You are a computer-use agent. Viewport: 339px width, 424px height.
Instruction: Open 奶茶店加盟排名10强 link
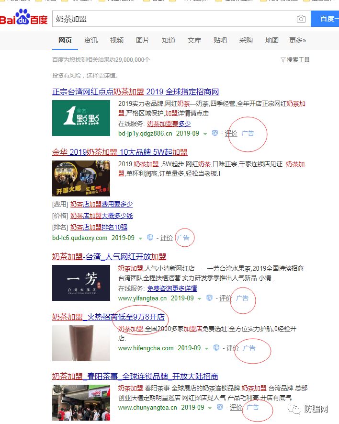[x=99, y=227]
